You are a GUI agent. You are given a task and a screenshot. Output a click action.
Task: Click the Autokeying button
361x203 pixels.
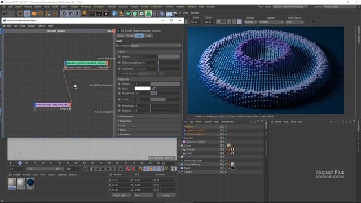133,169
